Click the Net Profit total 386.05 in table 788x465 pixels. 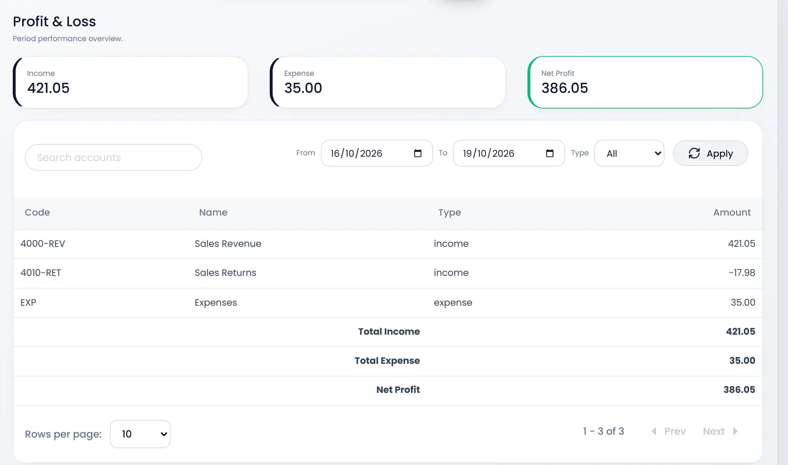point(739,390)
